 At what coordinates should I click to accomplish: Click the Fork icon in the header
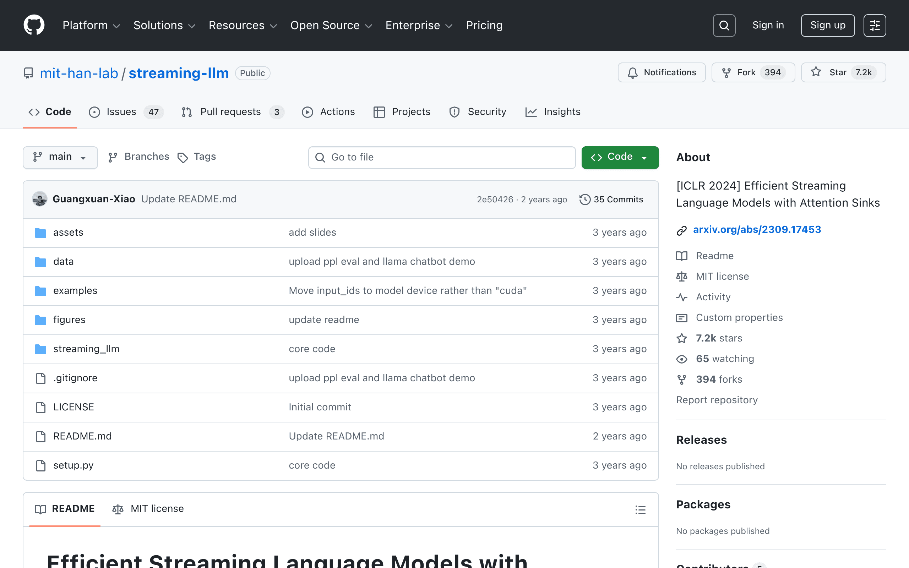726,72
